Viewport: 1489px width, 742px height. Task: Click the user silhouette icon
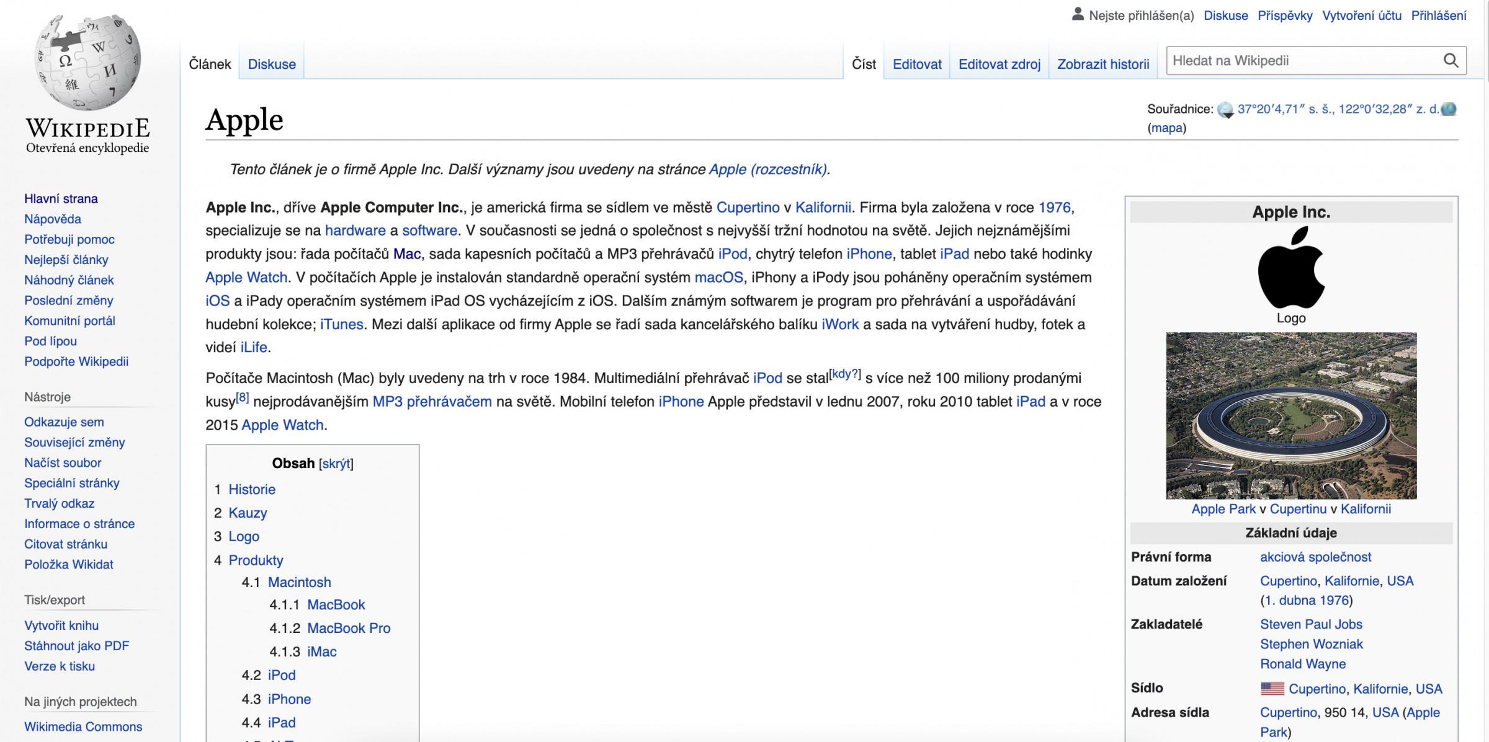tap(1078, 14)
